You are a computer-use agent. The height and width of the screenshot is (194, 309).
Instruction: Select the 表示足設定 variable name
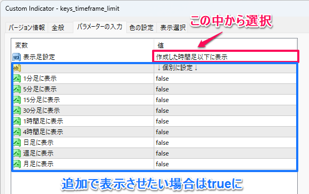(39, 57)
